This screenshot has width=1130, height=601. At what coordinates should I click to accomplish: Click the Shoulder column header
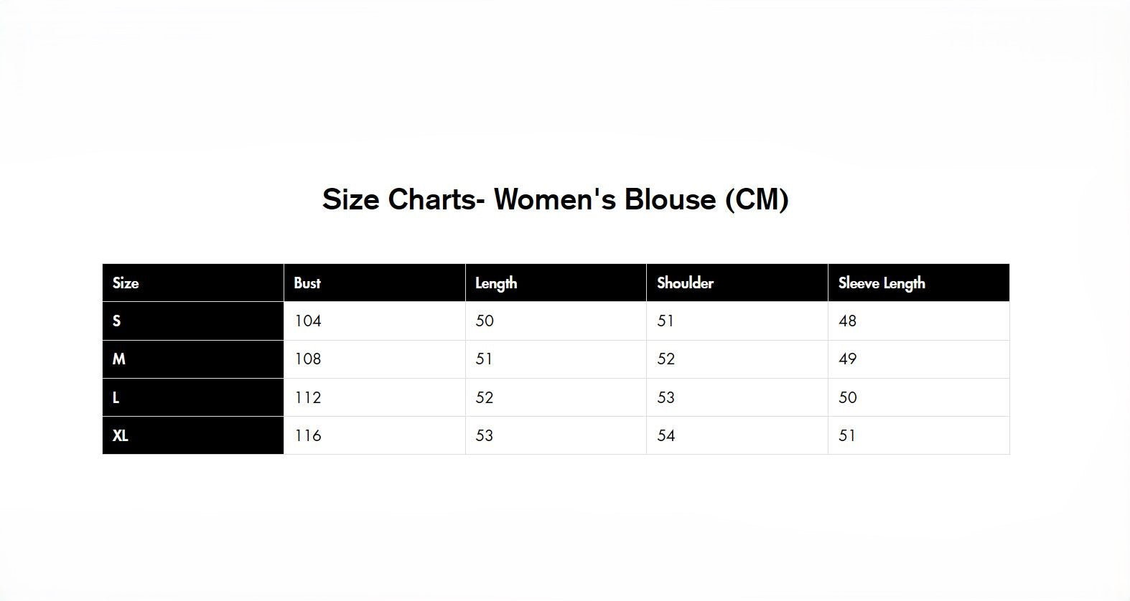tap(685, 283)
